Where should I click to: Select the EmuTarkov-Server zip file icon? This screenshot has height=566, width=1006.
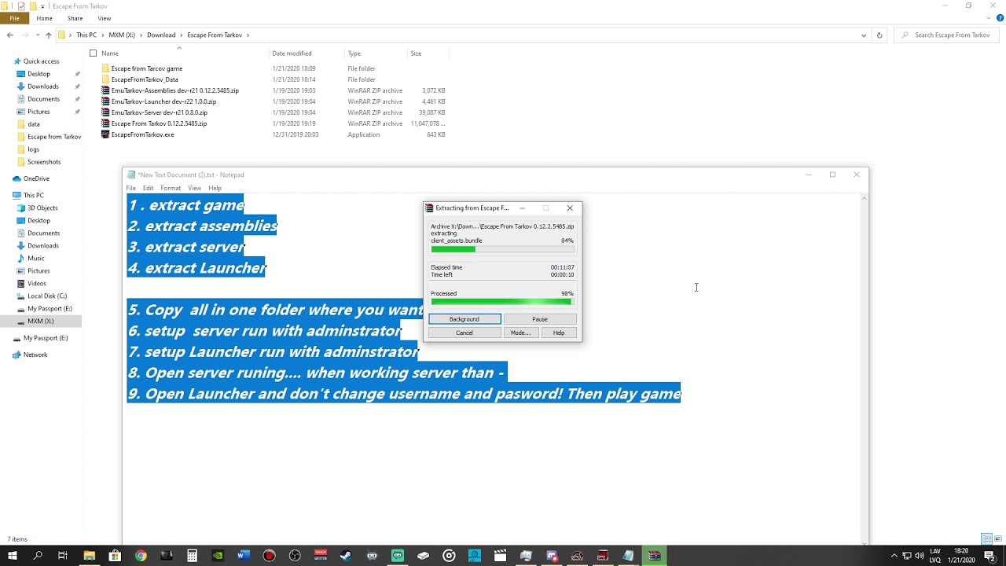pos(105,112)
